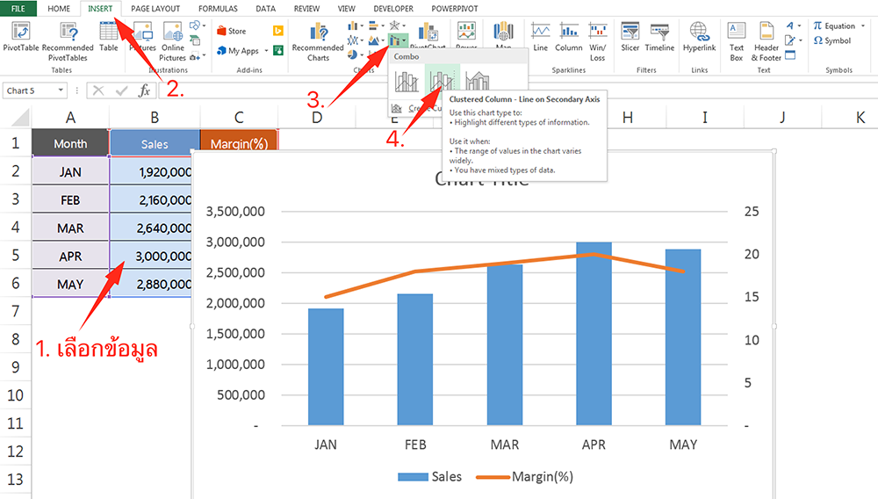Add a Text Box
Viewport: 878px width, 499px height.
click(x=737, y=40)
